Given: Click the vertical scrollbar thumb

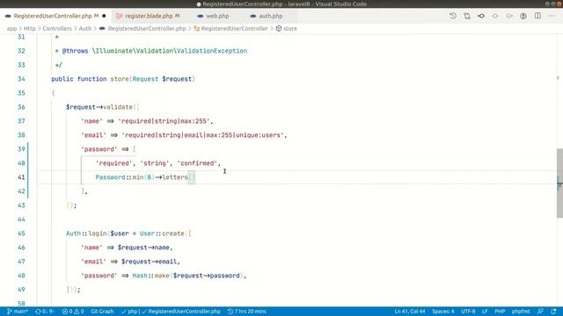Looking at the screenshot, I should [559, 183].
